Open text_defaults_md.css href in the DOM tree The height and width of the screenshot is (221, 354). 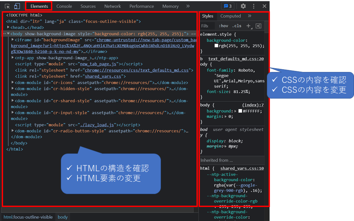(x=137, y=70)
